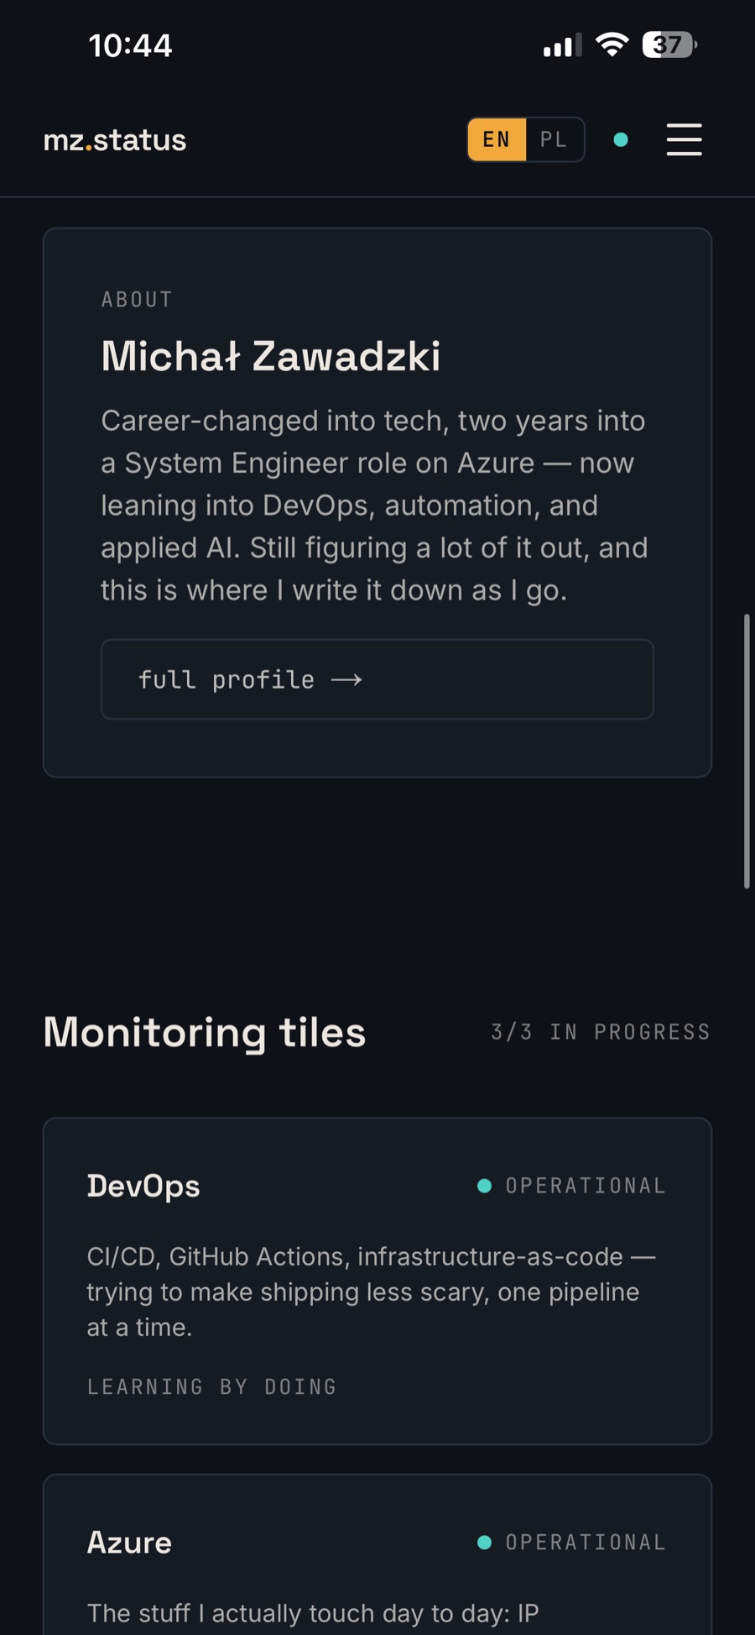Click the green dot beside DevOps Operational
This screenshot has height=1635, width=755.
[484, 1186]
